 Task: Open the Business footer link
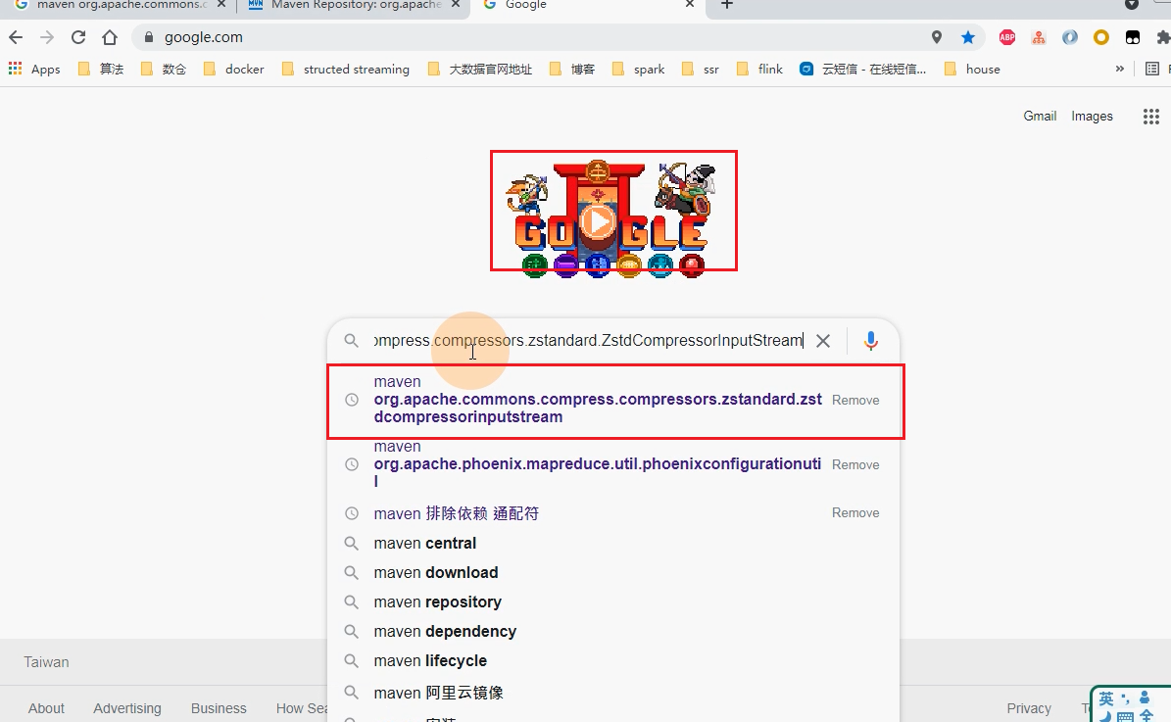pyautogui.click(x=219, y=708)
